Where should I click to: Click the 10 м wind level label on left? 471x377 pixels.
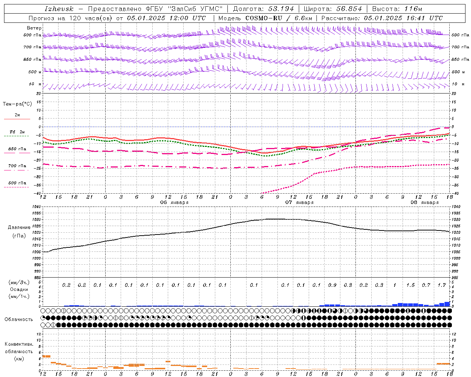(35, 84)
